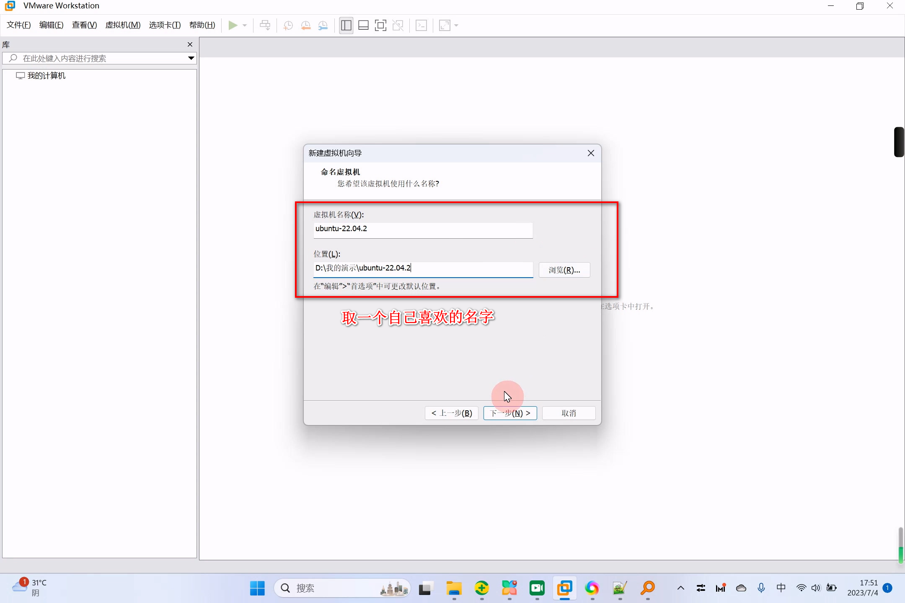The image size is (905, 603).
Task: Toggle the 中 input method indicator
Action: click(x=781, y=588)
